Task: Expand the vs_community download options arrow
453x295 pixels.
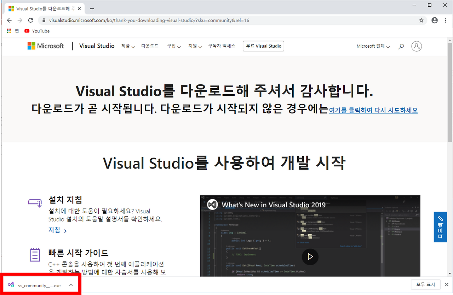Action: pos(71,285)
